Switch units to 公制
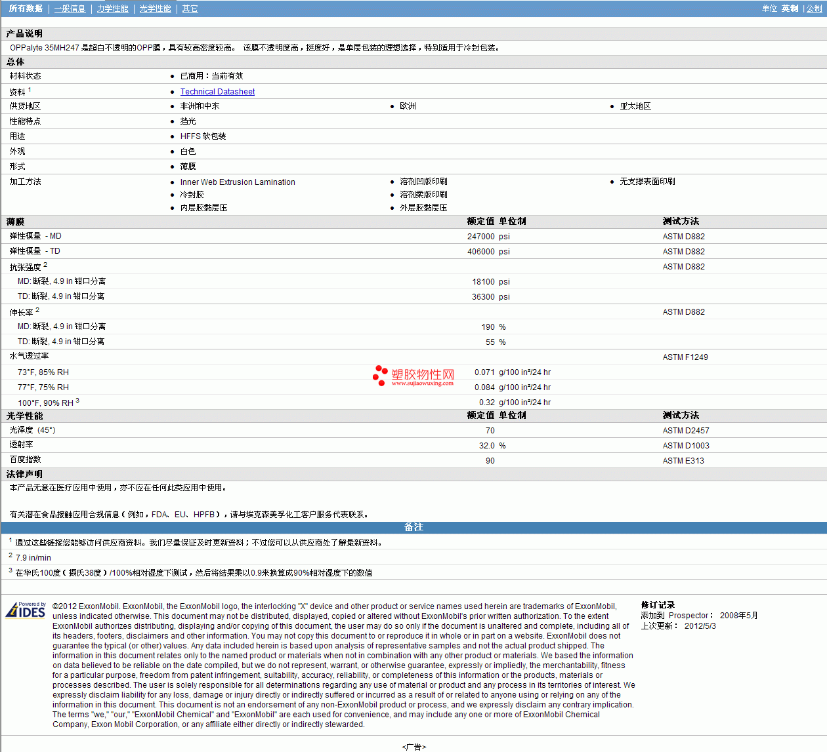The image size is (827, 752). 814,9
